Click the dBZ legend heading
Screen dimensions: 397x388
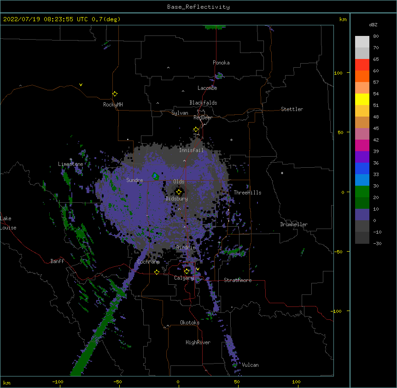click(x=373, y=25)
